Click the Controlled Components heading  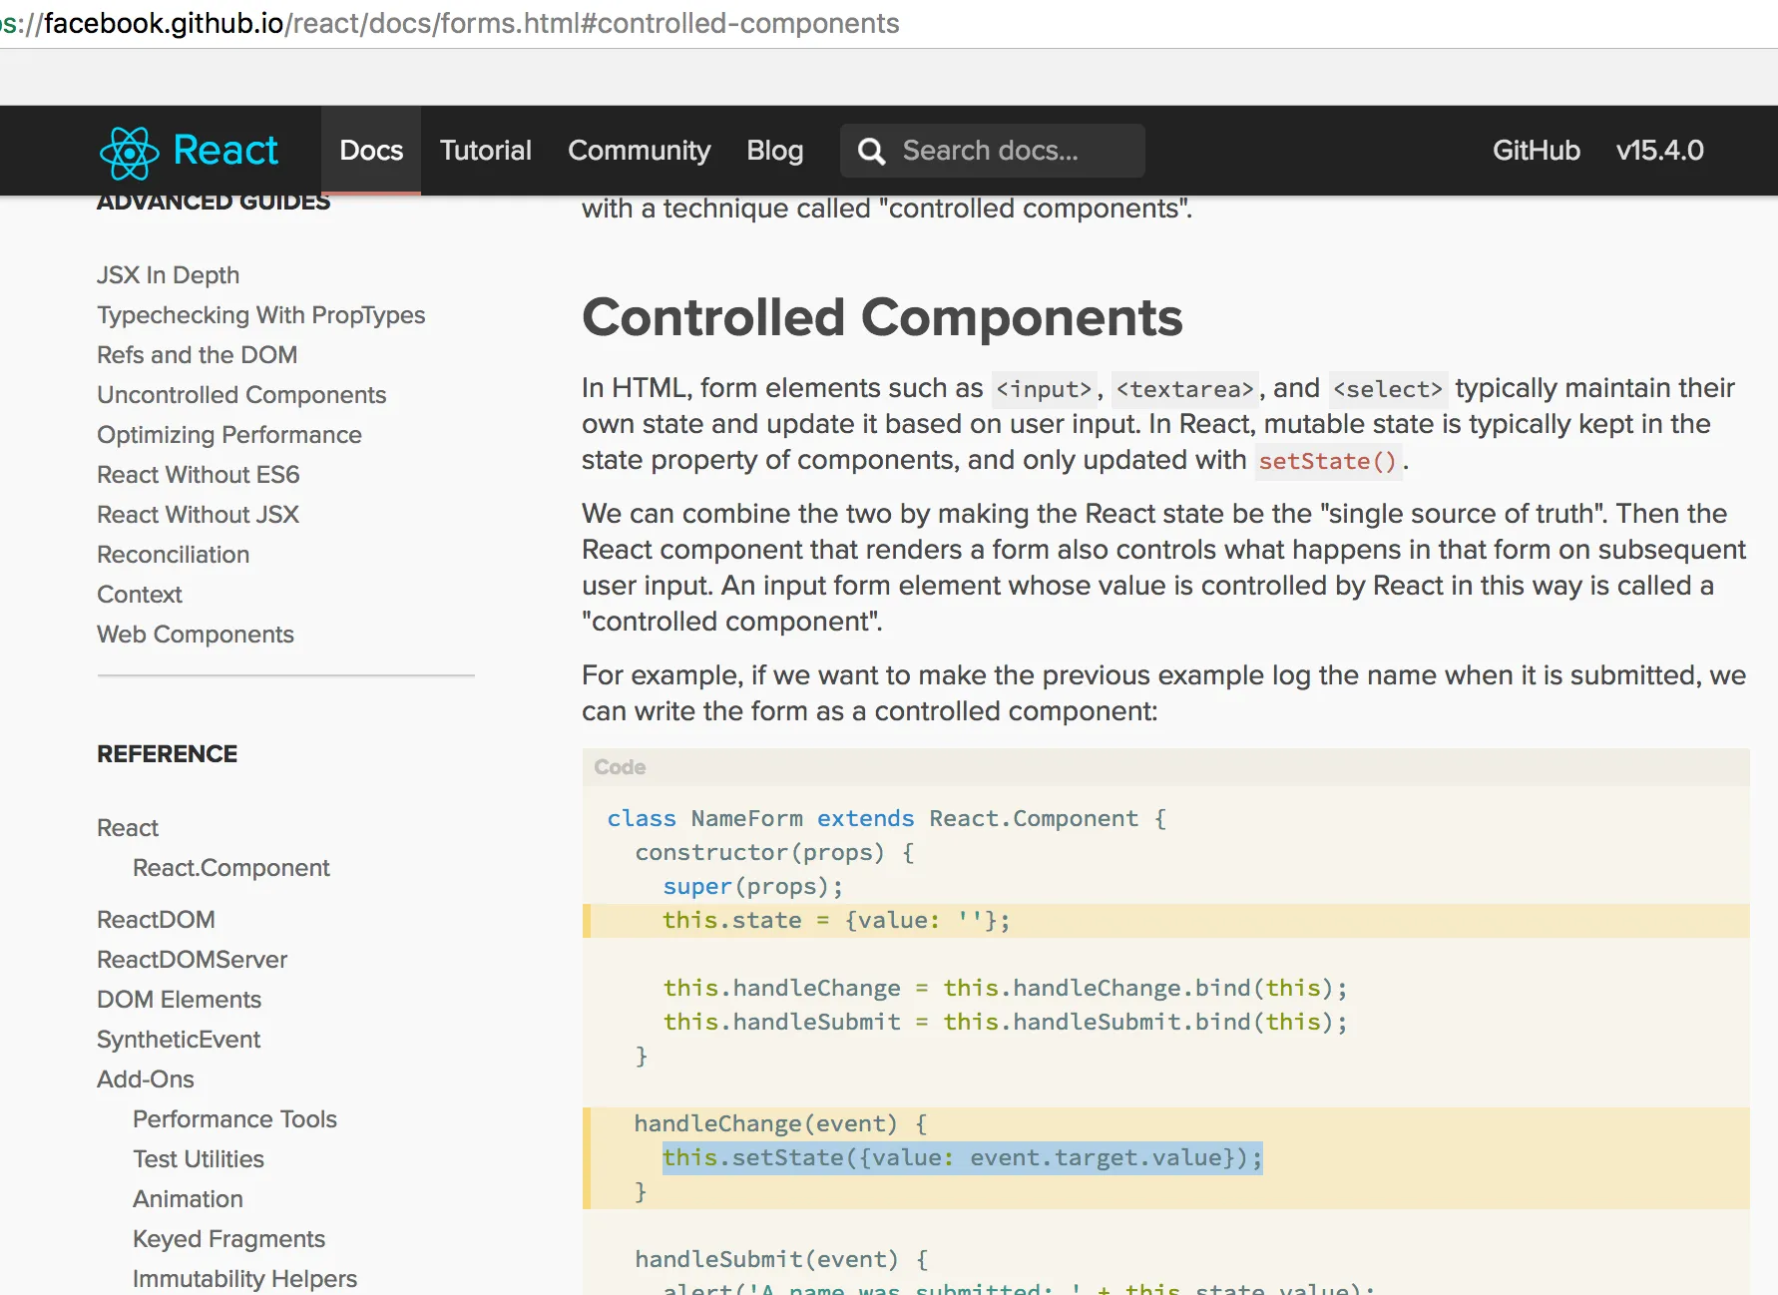click(x=882, y=318)
